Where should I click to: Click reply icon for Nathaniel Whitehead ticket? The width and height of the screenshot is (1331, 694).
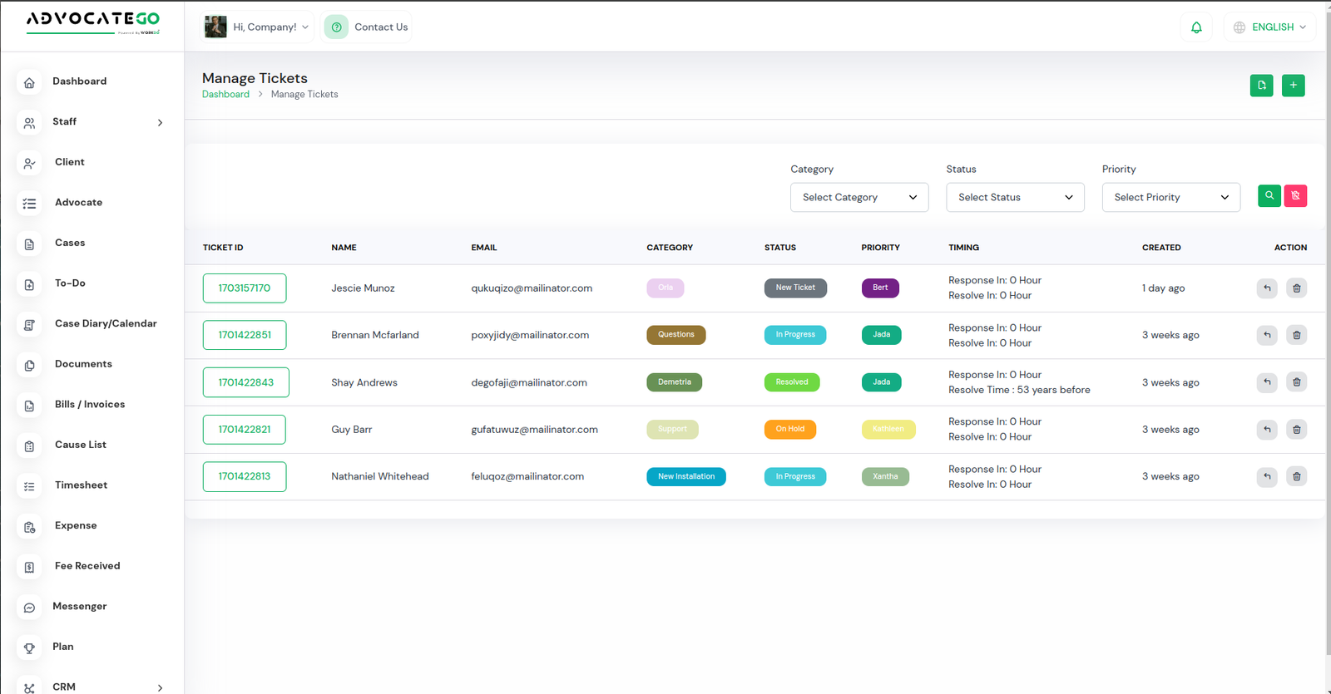coord(1267,477)
